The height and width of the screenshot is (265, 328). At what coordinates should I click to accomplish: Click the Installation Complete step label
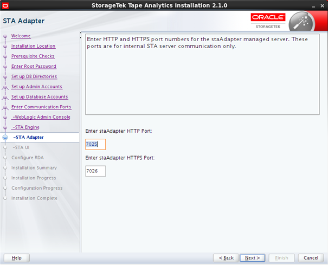(34, 198)
